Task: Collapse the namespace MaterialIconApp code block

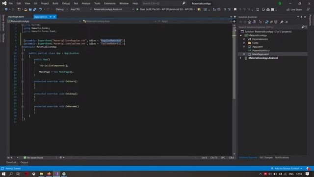Action: click(23, 47)
